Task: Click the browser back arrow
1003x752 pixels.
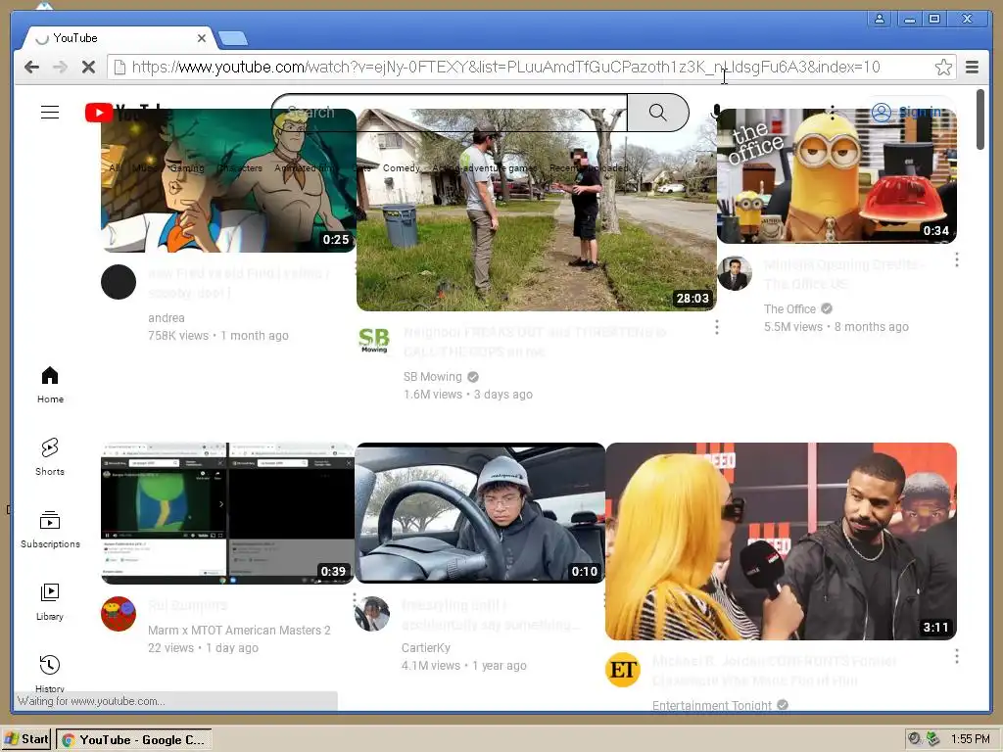Action: click(x=32, y=68)
